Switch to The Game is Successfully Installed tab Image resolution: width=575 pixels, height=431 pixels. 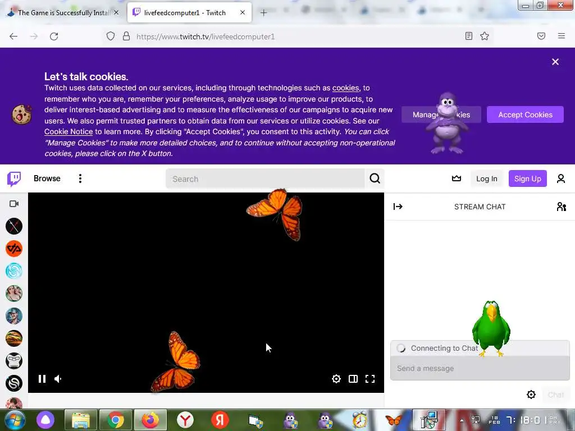tap(63, 12)
